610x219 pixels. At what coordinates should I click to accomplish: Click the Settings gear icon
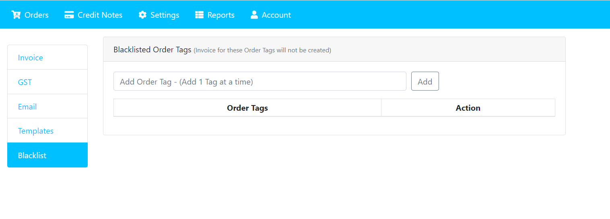tap(142, 15)
